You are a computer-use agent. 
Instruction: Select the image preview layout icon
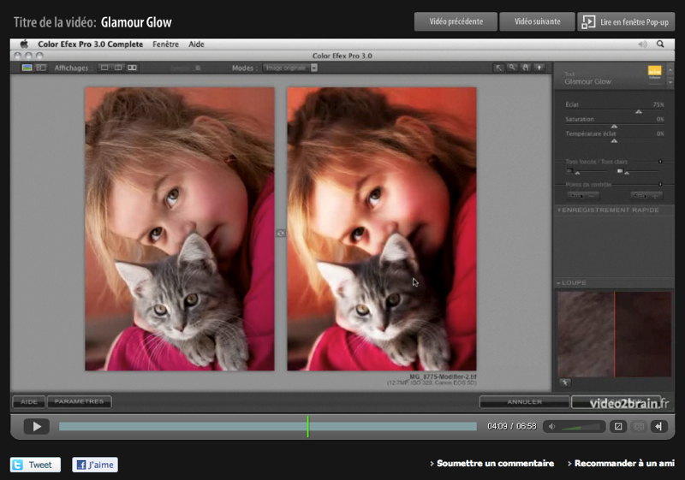pos(27,68)
